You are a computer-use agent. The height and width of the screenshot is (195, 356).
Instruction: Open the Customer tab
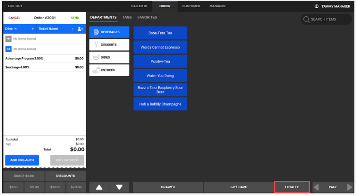click(x=191, y=6)
